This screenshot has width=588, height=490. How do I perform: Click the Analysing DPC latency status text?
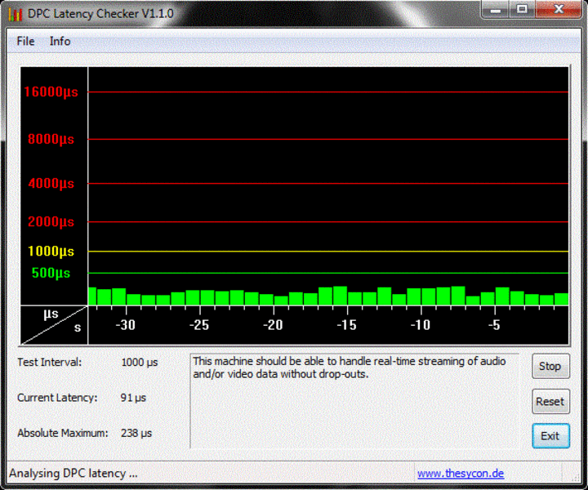click(x=73, y=474)
